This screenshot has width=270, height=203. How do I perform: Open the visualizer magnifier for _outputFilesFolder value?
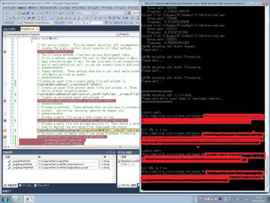point(100,161)
